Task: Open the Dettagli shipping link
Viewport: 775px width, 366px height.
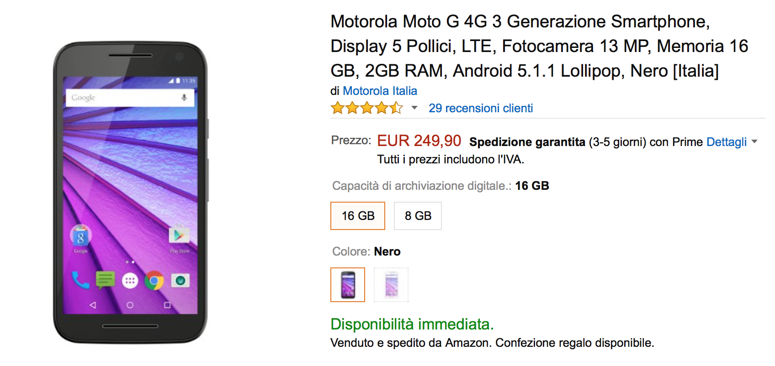Action: pyautogui.click(x=726, y=142)
